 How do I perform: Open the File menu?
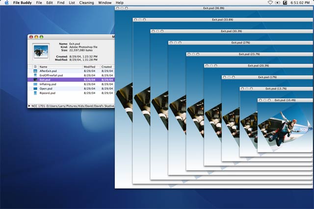(39, 2)
